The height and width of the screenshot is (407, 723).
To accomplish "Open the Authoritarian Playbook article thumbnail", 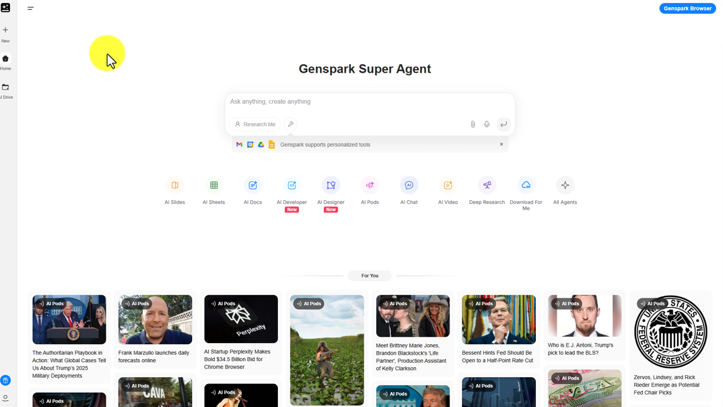I will [x=69, y=319].
